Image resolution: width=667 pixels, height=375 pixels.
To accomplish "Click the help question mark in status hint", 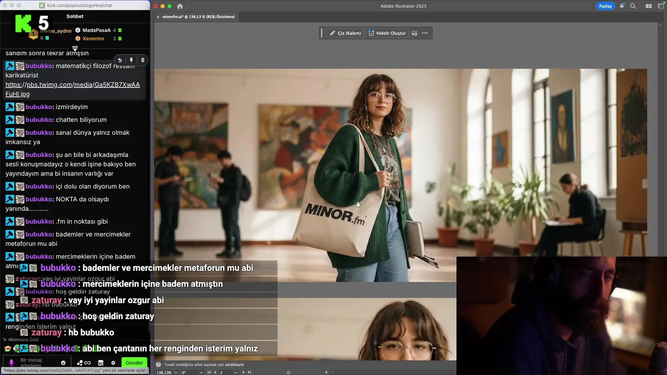I will pos(159,365).
